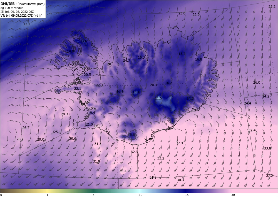Viewport: 278px width, 197px height.
Task: Click the 21.0 value
Action: tap(89, 124)
